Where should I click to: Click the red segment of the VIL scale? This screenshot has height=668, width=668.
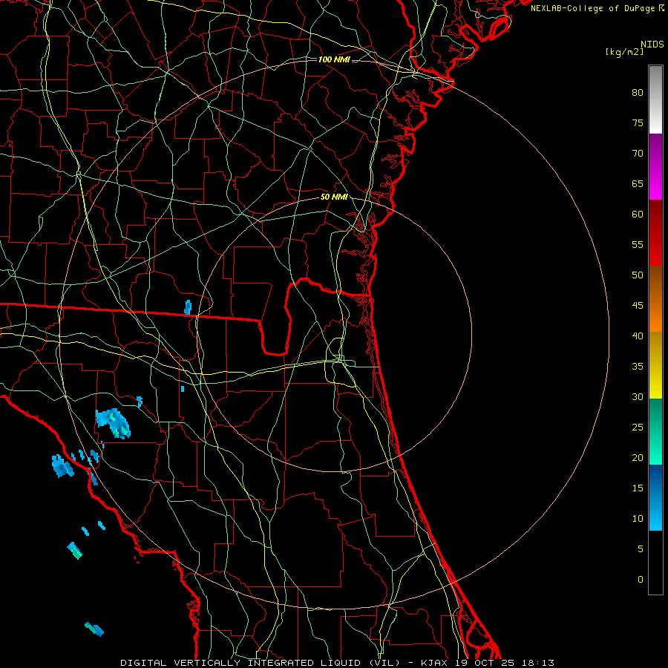655,232
